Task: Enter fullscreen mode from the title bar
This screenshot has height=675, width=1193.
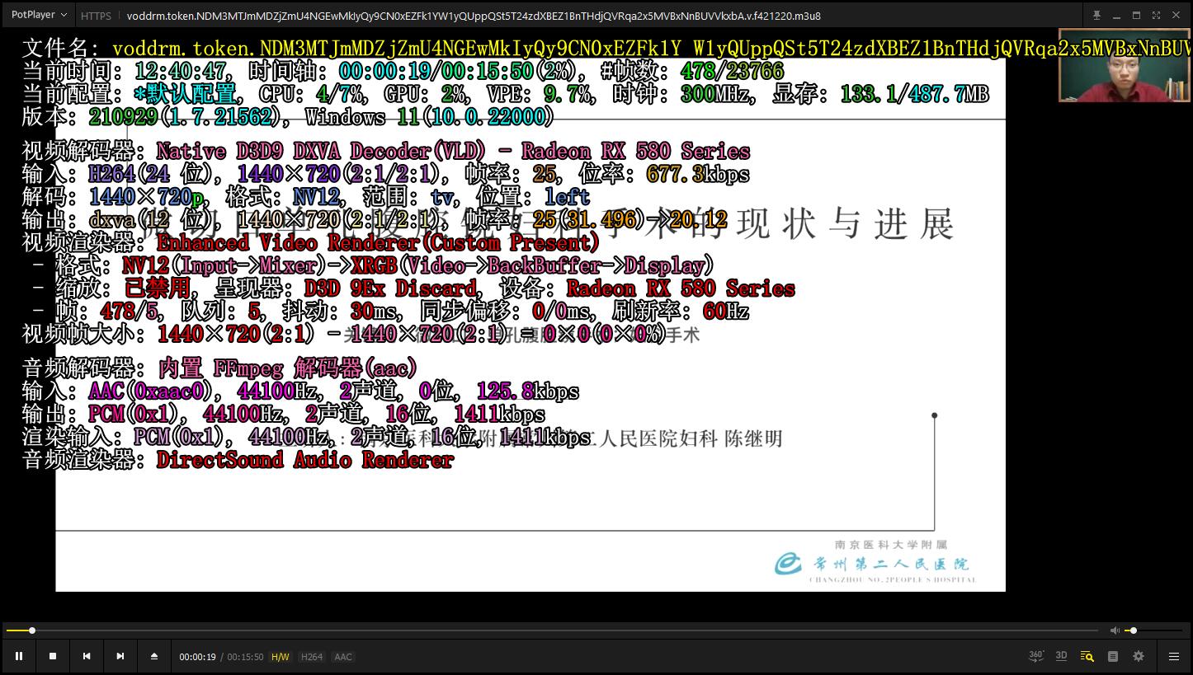Action: coord(1156,15)
